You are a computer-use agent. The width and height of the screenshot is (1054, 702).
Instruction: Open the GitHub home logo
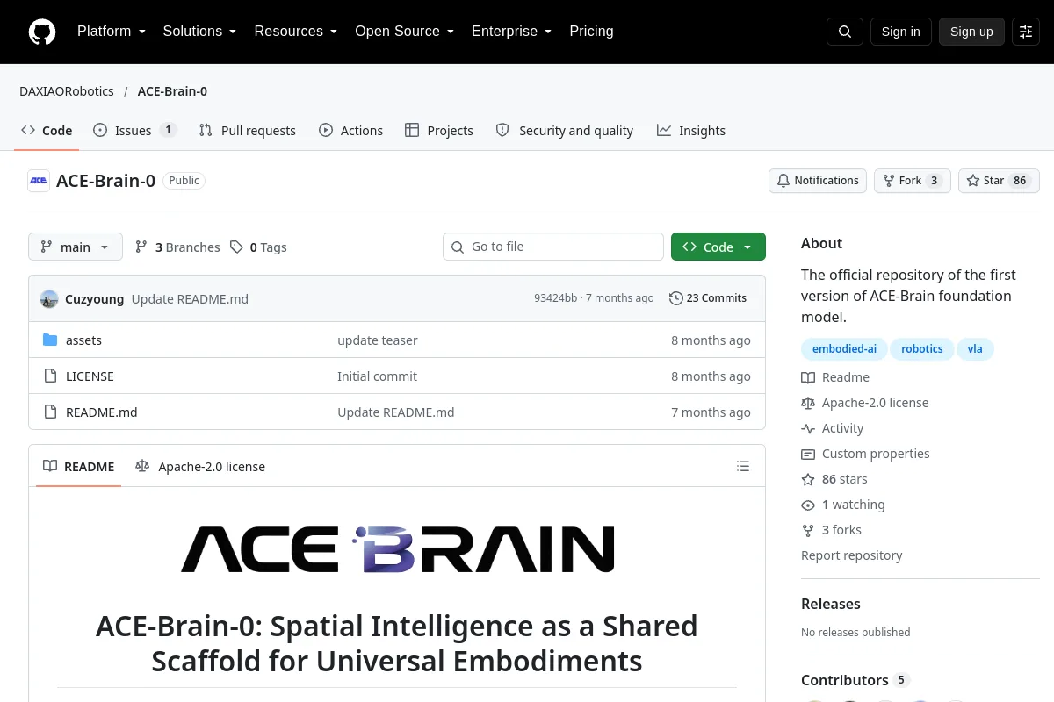(42, 32)
